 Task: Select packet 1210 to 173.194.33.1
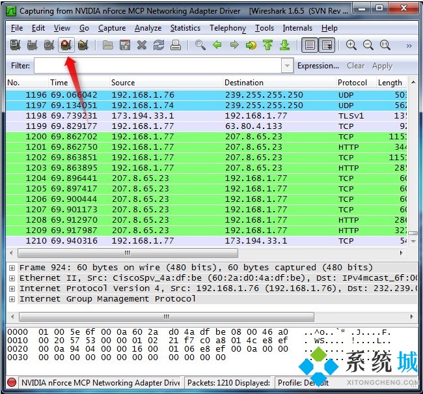206,241
